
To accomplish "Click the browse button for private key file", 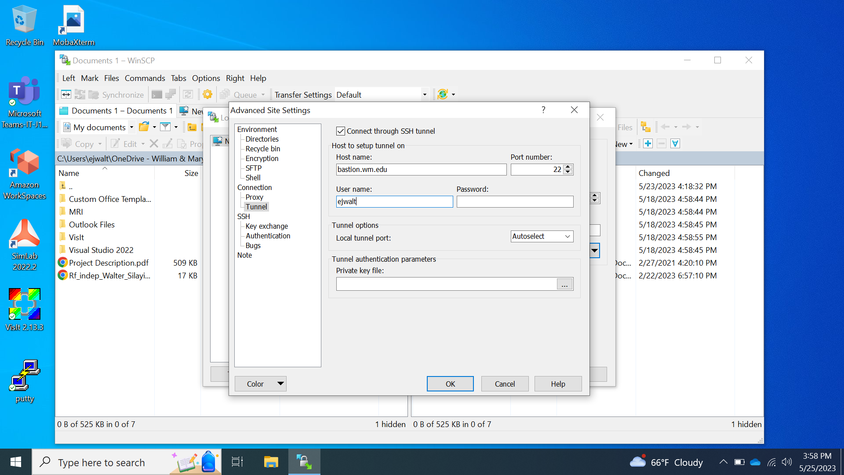I will (x=564, y=285).
